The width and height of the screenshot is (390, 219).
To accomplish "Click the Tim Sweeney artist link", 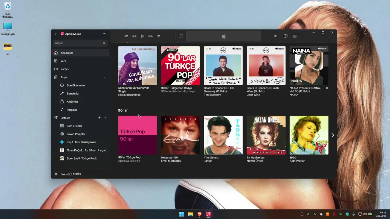I will [212, 95].
